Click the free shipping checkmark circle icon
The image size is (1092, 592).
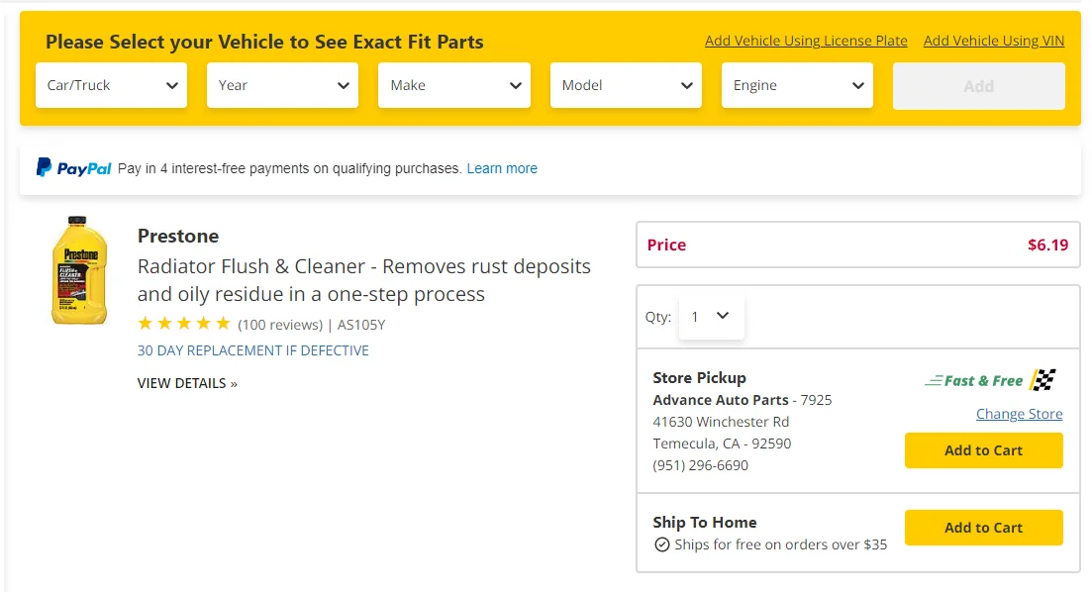pos(661,544)
